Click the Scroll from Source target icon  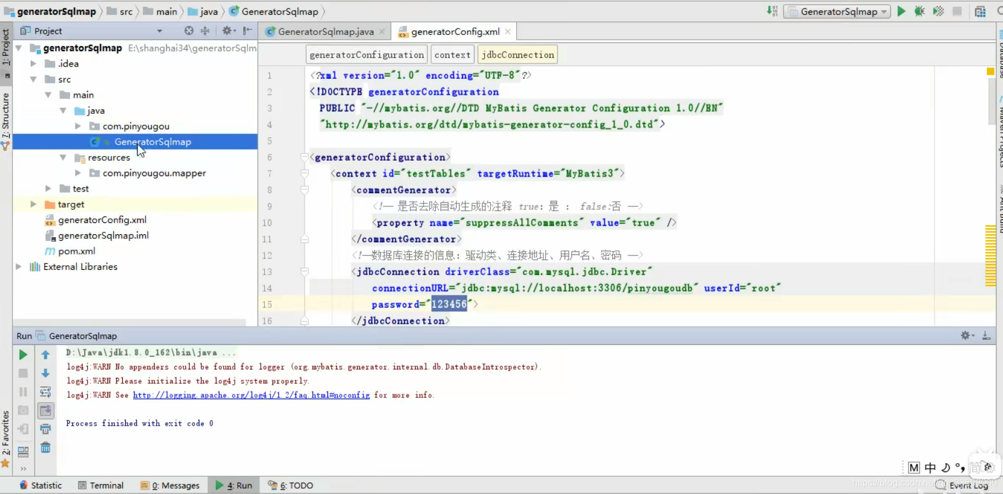coord(189,31)
